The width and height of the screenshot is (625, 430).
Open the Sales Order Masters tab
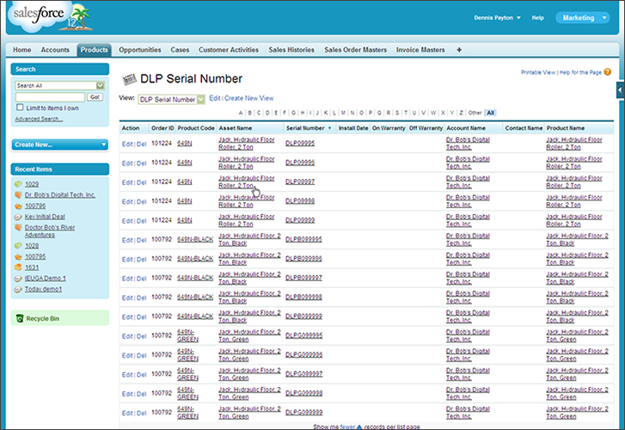[x=356, y=50]
